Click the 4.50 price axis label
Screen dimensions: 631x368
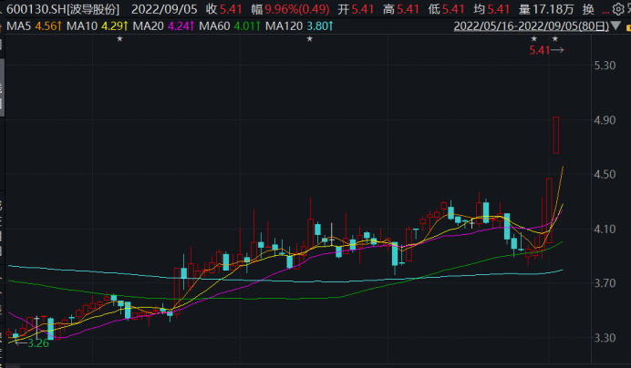pos(605,174)
